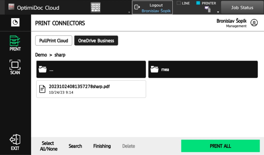The height and width of the screenshot is (155, 264).
Task: Open the Finishing options menu
Action: pyautogui.click(x=102, y=146)
